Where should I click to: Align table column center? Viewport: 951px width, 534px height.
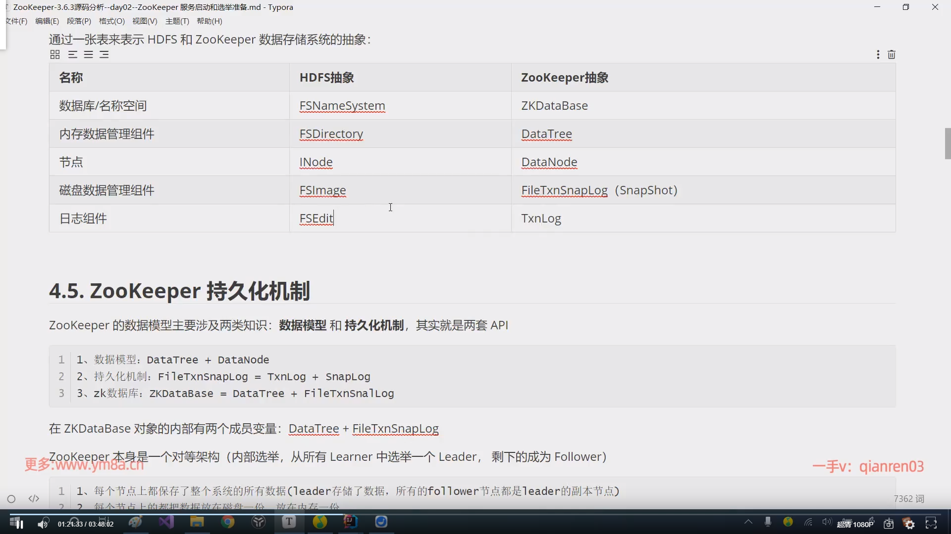(x=89, y=55)
